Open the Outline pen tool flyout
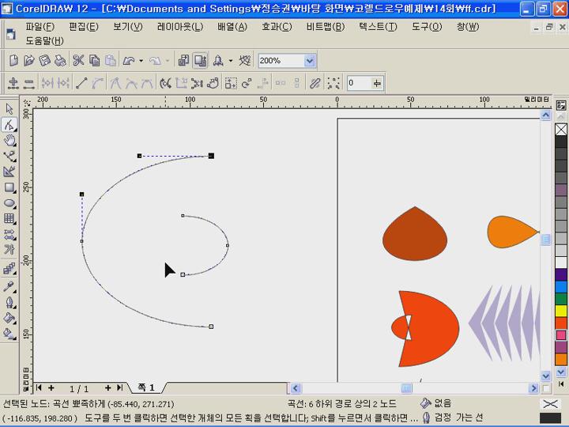 click(x=9, y=302)
